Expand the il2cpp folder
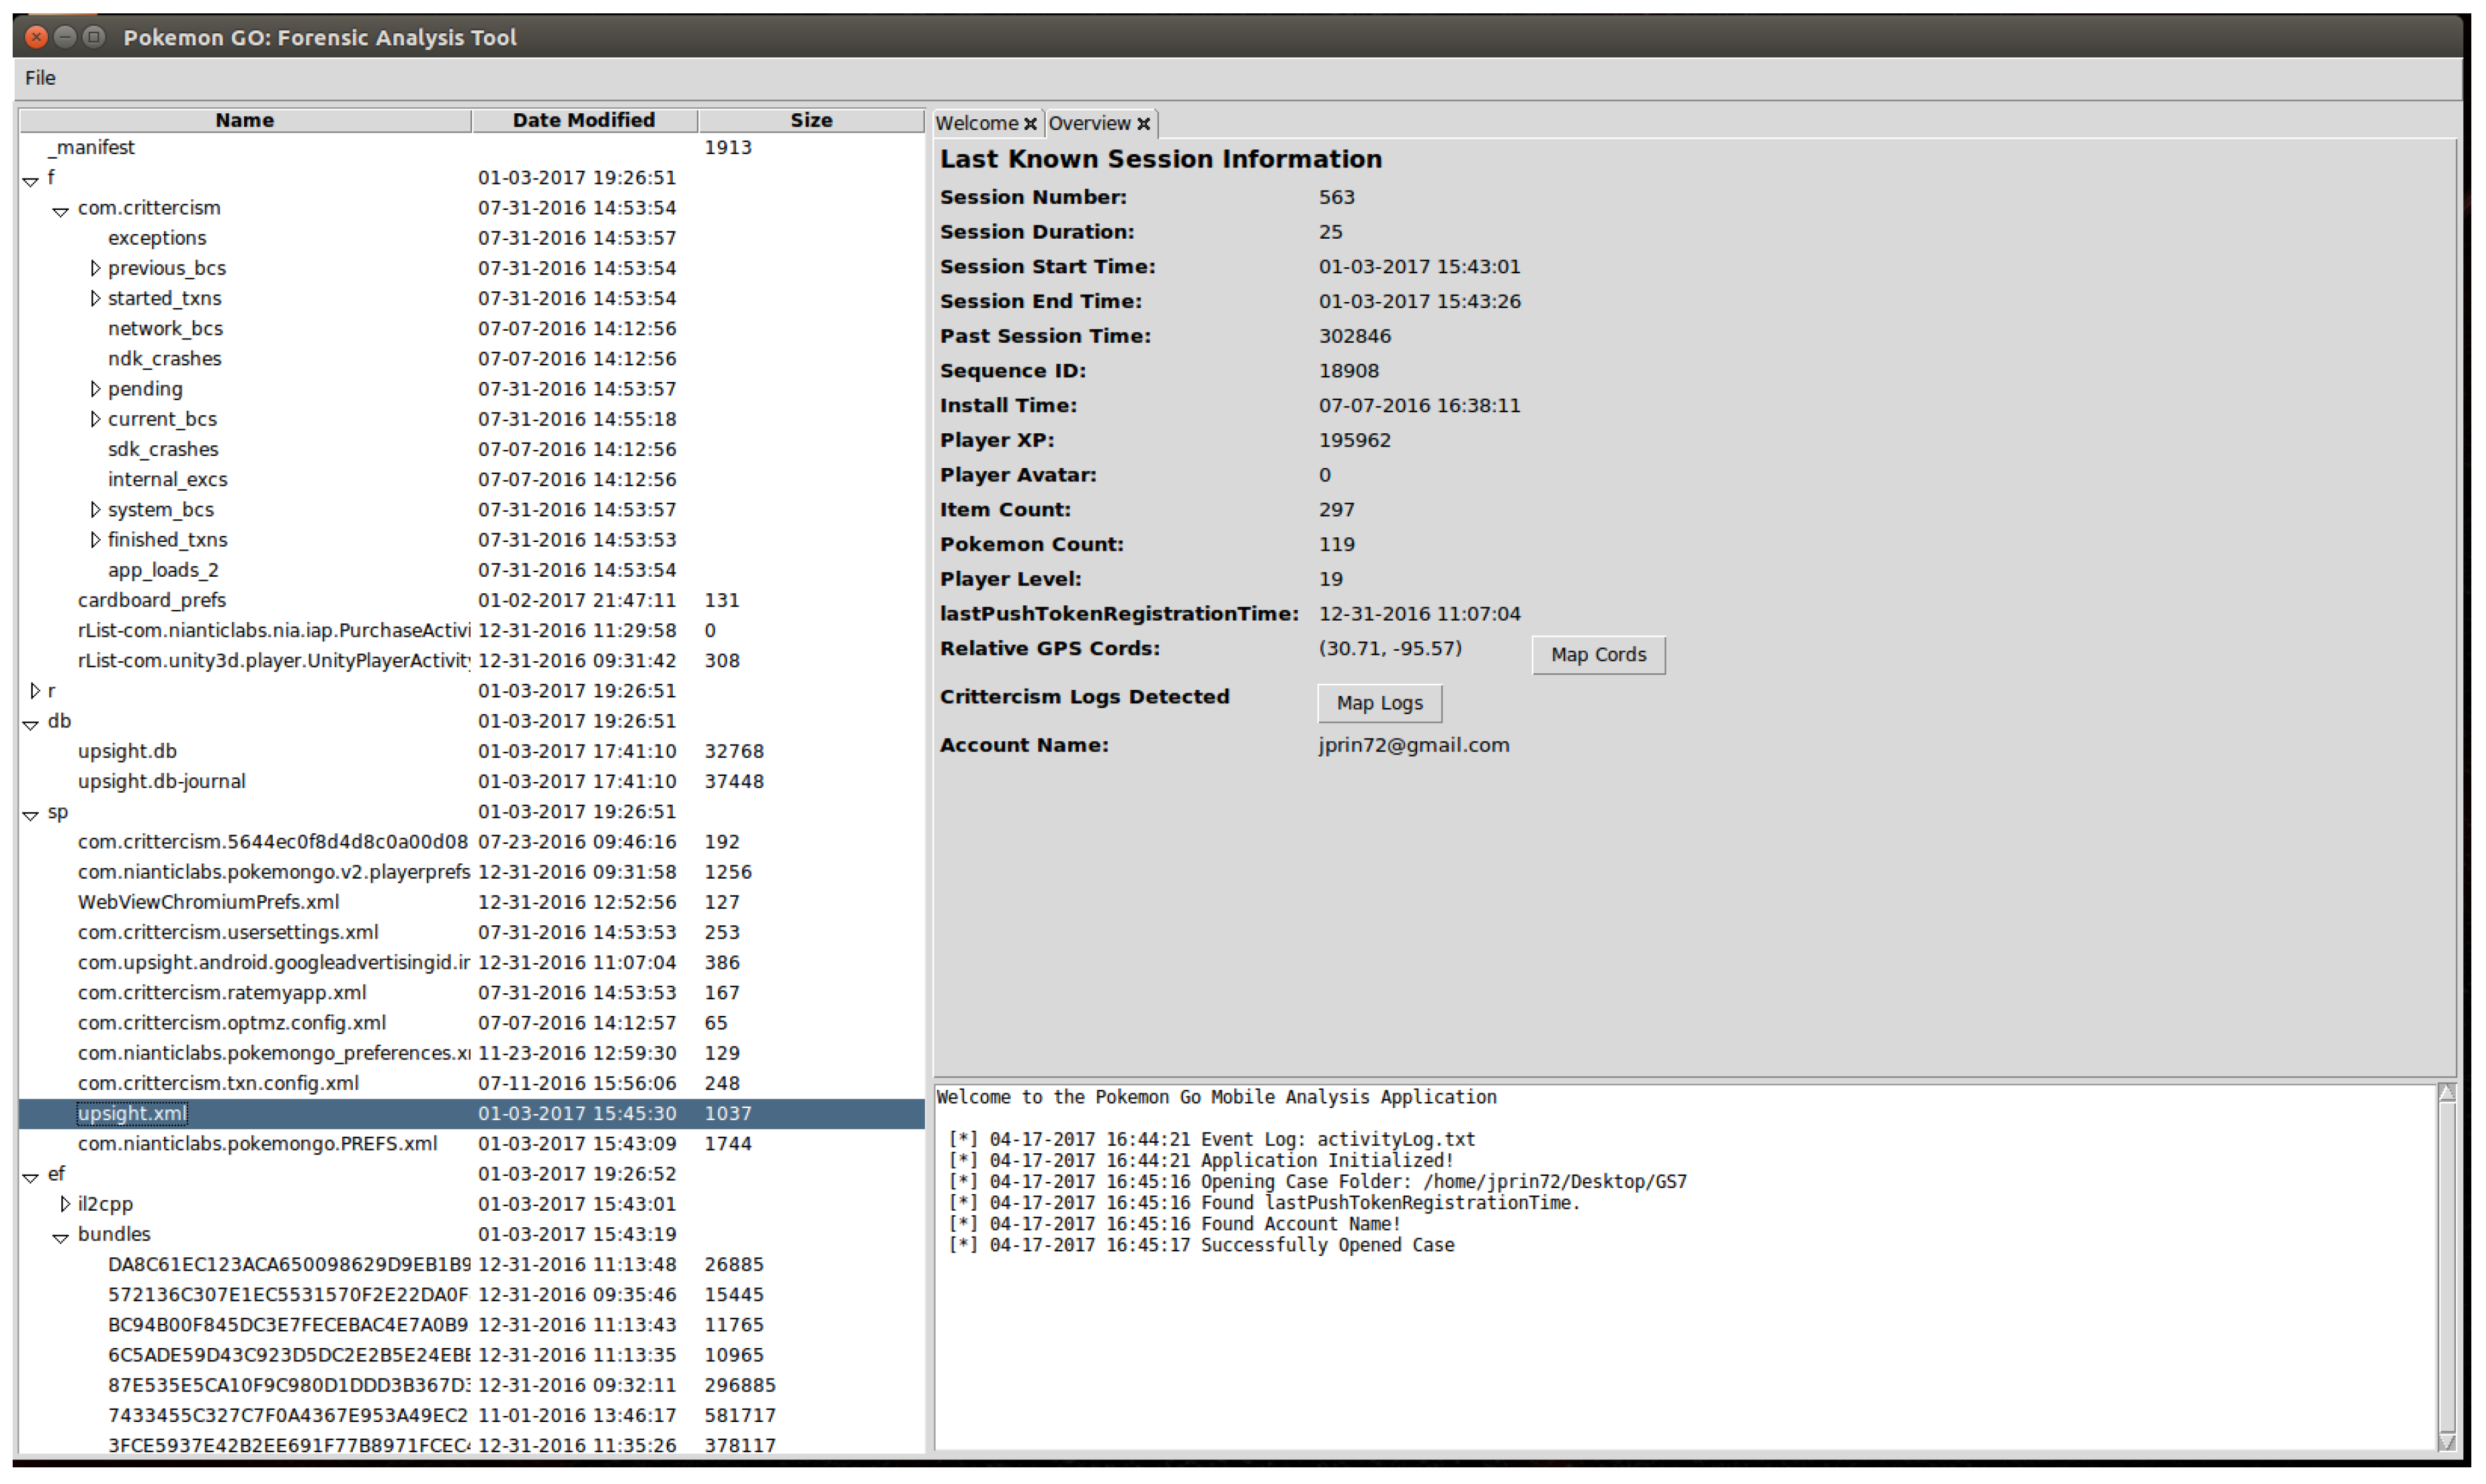 [65, 1204]
